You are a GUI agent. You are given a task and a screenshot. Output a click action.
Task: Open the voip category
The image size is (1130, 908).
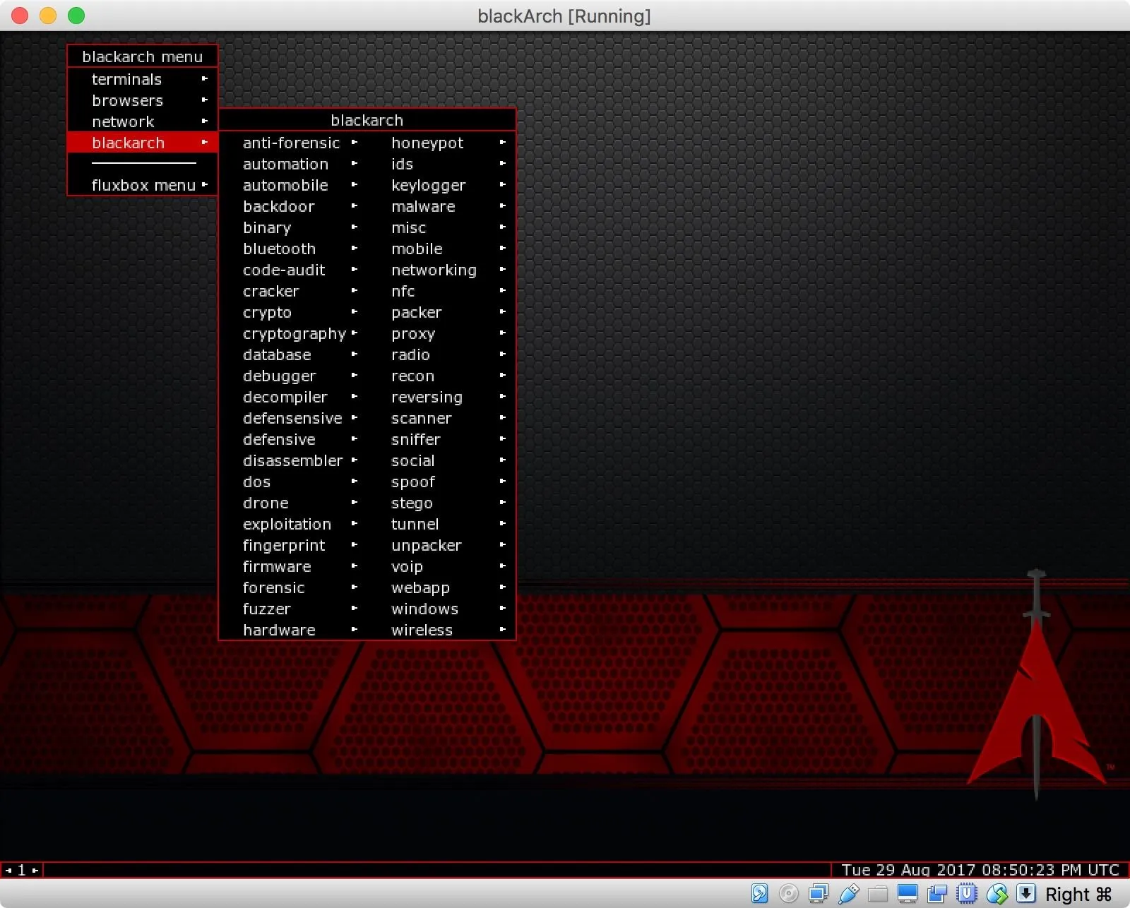441,566
